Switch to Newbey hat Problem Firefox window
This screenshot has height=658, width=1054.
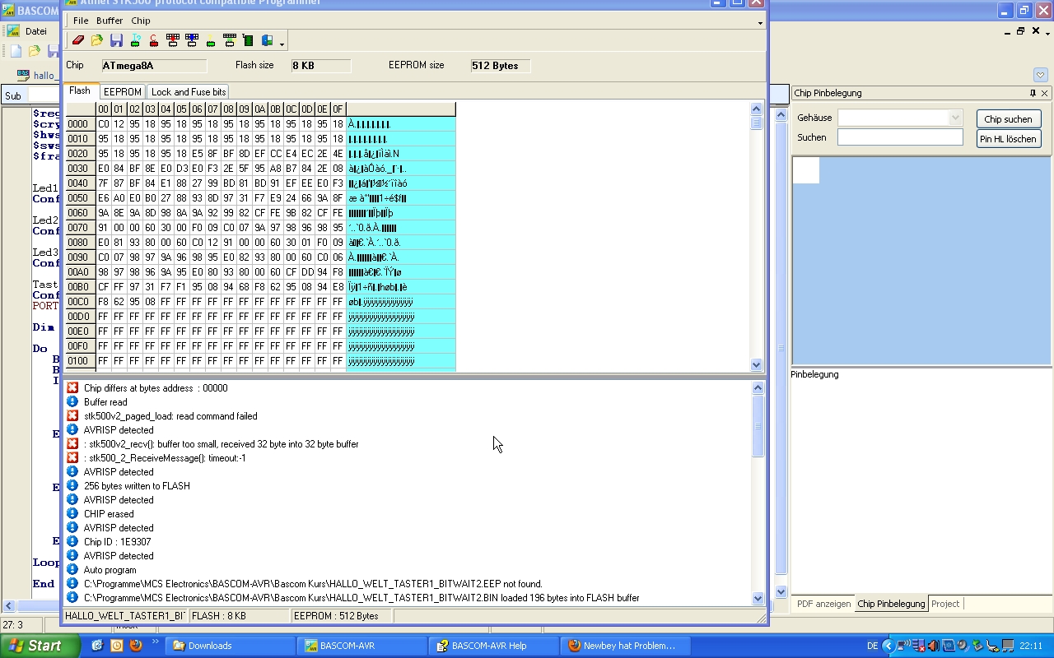pos(626,646)
